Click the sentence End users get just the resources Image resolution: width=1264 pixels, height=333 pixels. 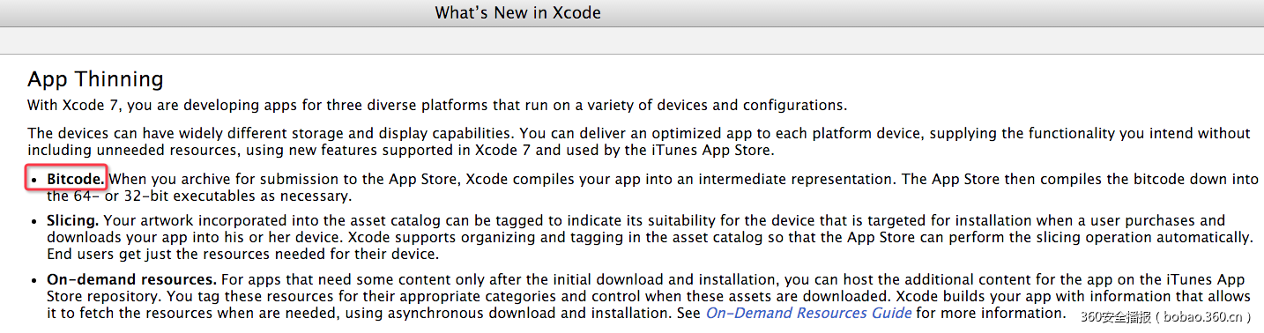[x=242, y=255]
